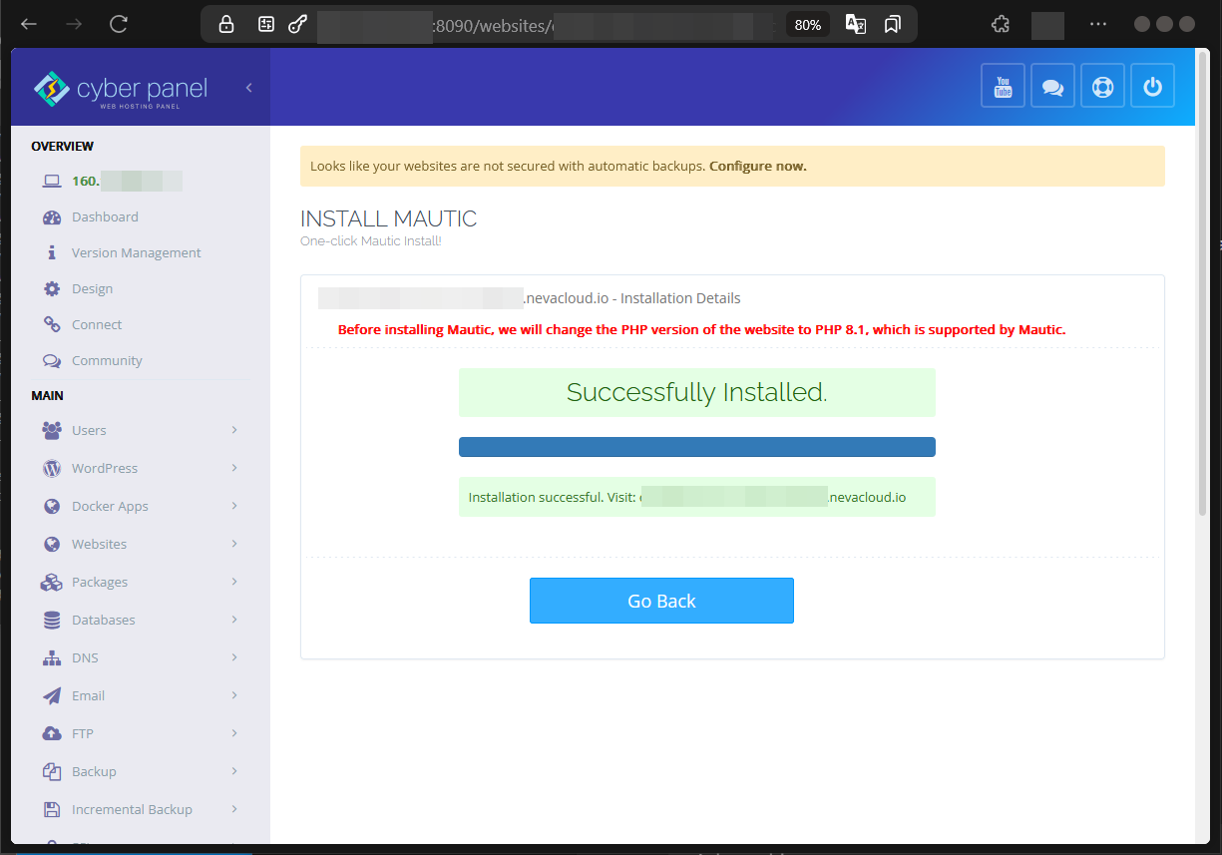Open the Community menu item
The image size is (1222, 855).
pos(107,361)
